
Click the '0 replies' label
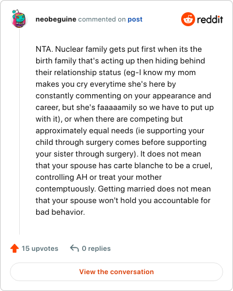point(96,249)
